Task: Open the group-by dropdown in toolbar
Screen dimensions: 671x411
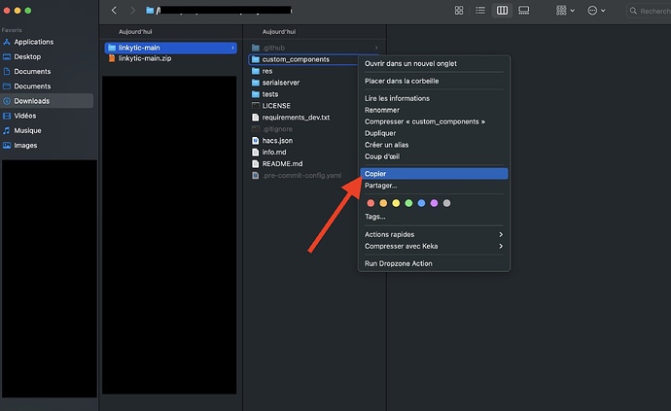Action: 565,11
